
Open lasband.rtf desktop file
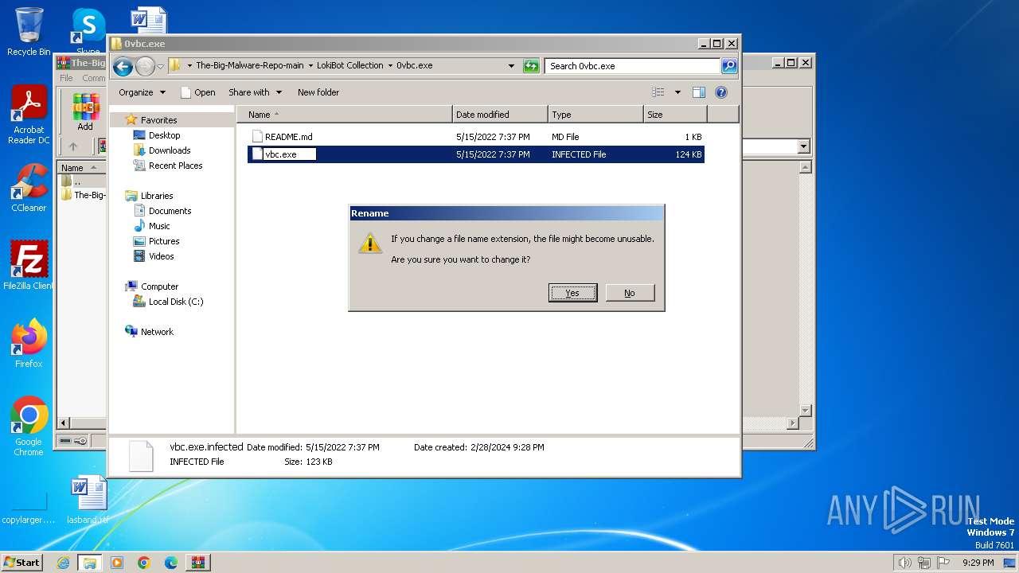pyautogui.click(x=88, y=500)
